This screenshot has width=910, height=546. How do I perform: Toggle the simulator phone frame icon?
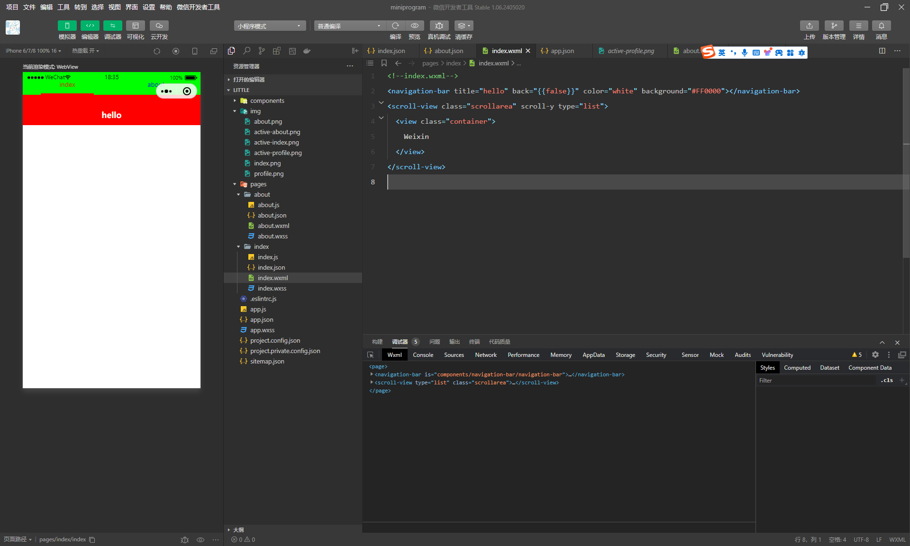pos(195,51)
